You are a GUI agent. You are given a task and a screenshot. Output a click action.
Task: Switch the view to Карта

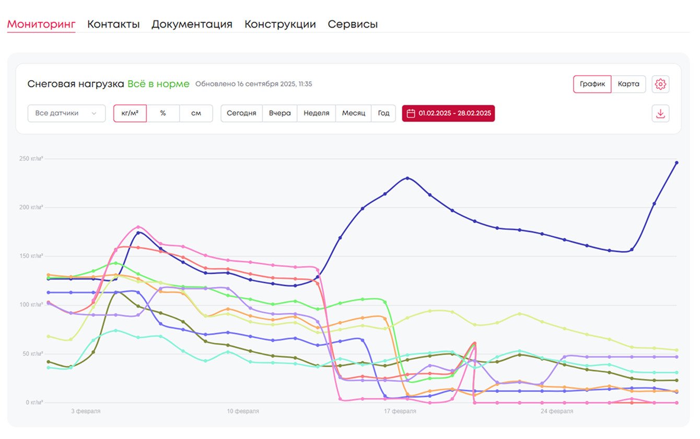tap(628, 84)
